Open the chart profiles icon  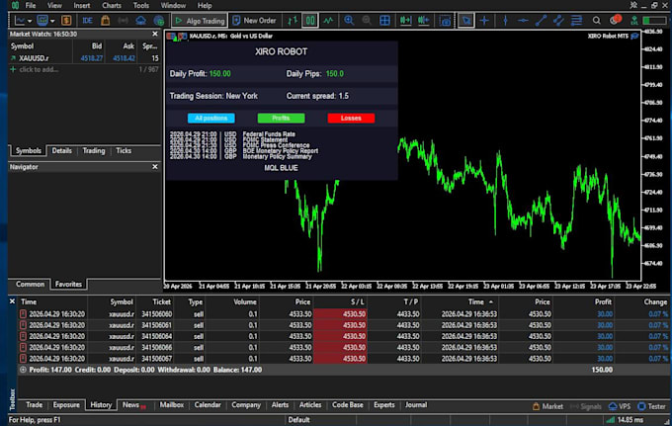pos(42,20)
